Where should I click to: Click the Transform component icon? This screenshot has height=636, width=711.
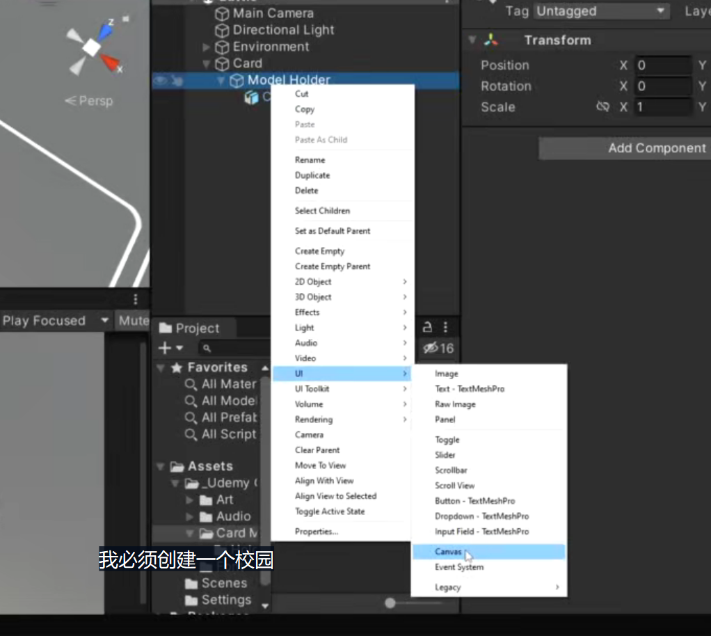click(x=490, y=40)
